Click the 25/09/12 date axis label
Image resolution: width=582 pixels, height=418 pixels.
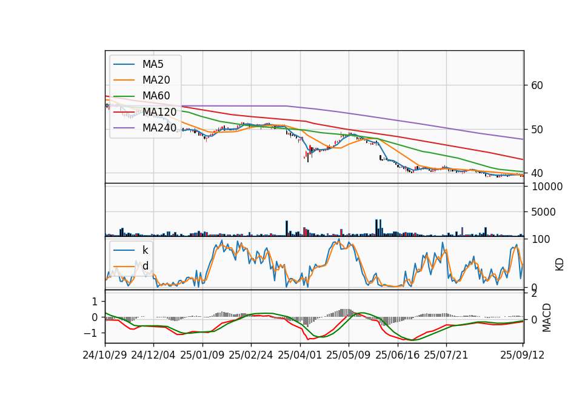click(522, 355)
